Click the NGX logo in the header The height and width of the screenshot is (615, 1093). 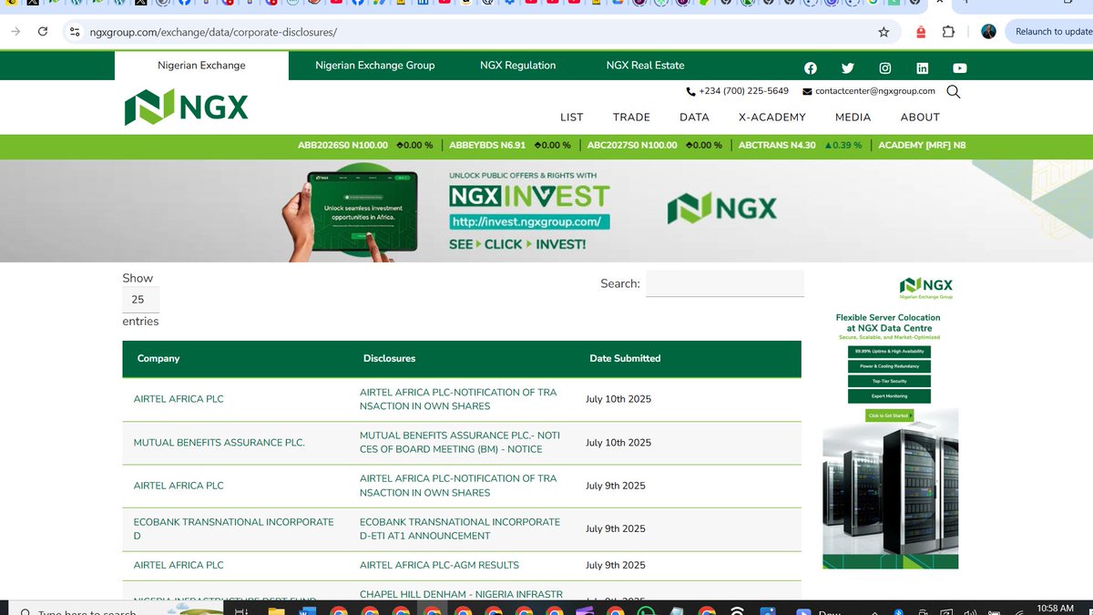tap(187, 108)
